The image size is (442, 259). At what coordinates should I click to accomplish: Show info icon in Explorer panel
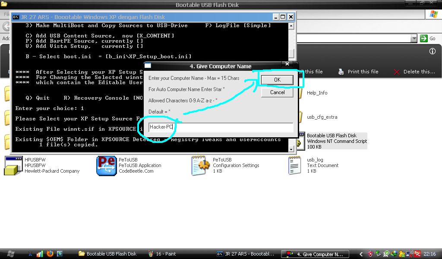(x=432, y=51)
